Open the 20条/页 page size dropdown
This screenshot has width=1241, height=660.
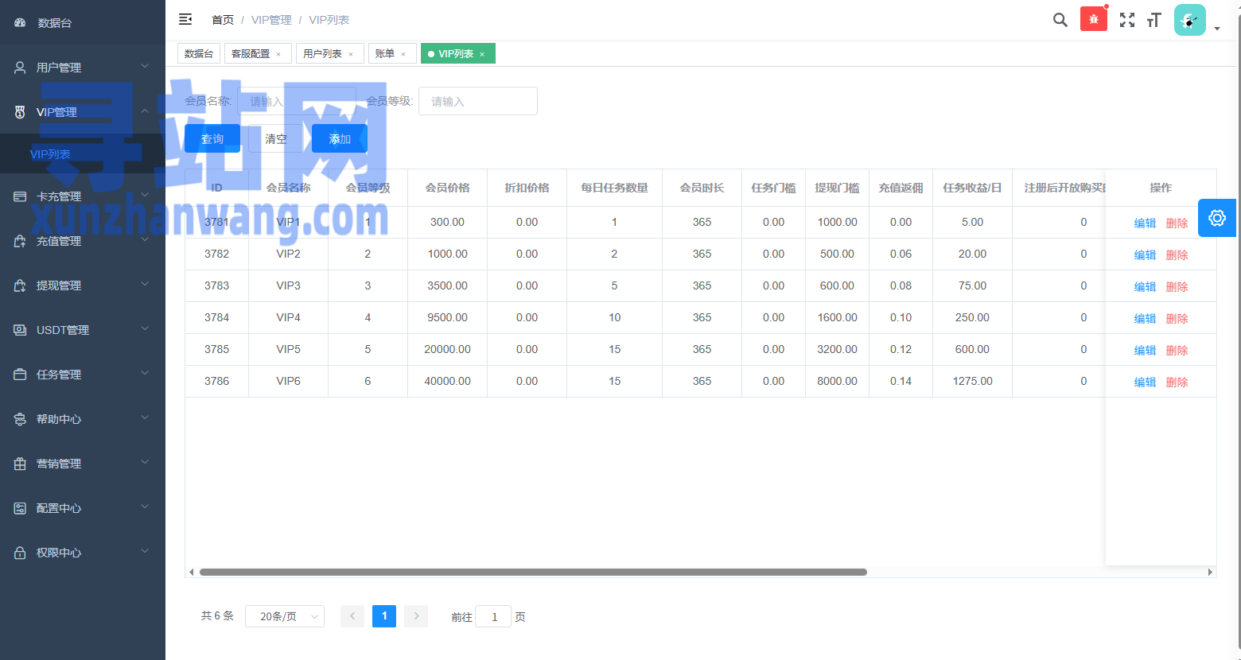pyautogui.click(x=285, y=616)
